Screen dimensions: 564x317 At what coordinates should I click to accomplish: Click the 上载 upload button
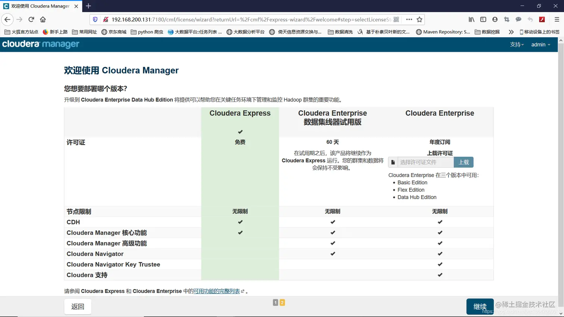point(464,162)
